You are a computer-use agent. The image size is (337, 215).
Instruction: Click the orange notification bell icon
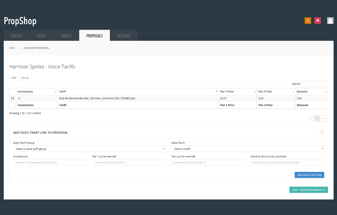(308, 21)
